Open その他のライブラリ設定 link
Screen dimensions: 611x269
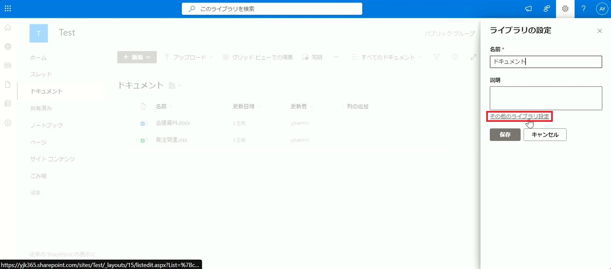[519, 116]
